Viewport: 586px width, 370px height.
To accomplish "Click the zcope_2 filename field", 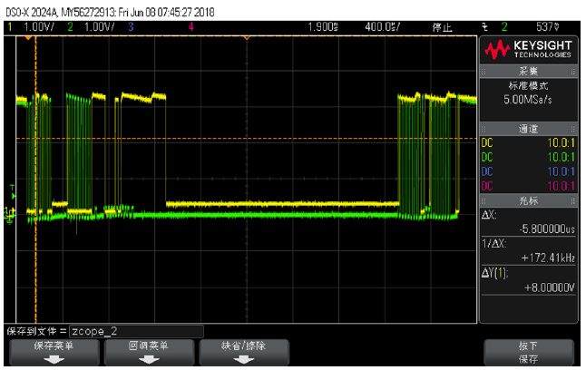I will point(136,331).
